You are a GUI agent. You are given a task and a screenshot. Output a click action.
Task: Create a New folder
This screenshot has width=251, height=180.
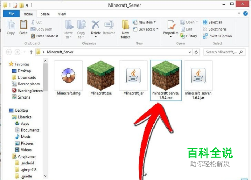coord(126,29)
